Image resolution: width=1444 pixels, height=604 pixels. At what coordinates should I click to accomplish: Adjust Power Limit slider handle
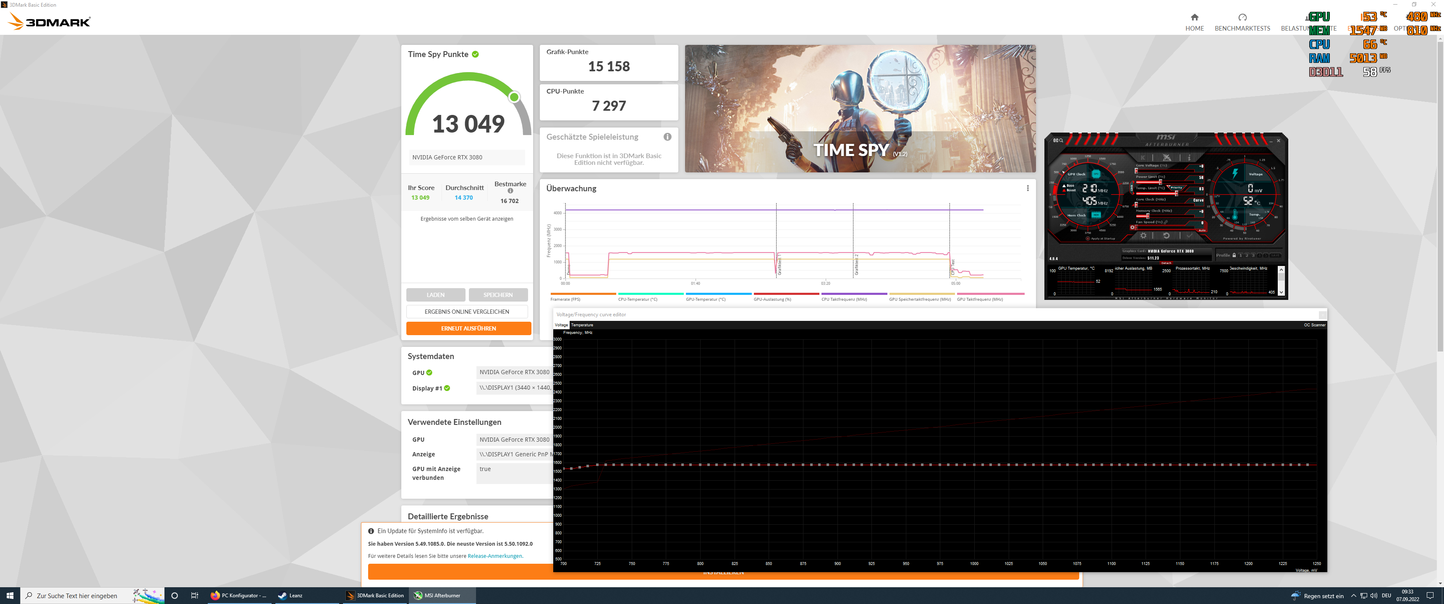pos(1160,182)
